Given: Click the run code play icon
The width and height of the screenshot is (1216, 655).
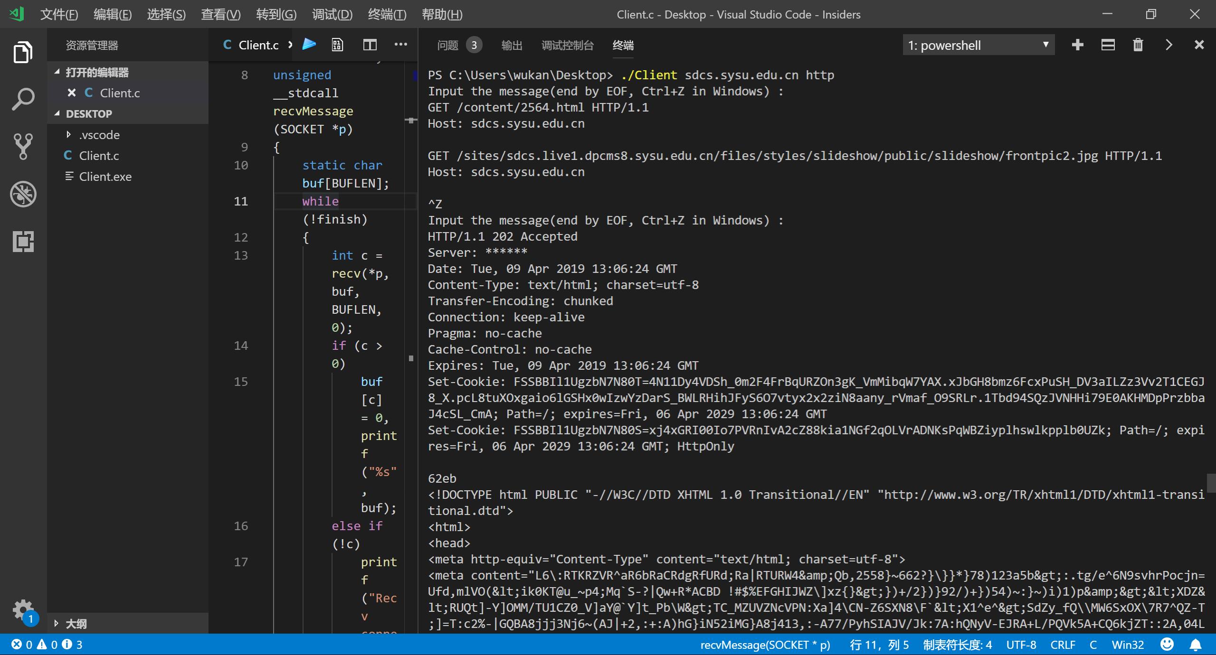Looking at the screenshot, I should [x=309, y=45].
